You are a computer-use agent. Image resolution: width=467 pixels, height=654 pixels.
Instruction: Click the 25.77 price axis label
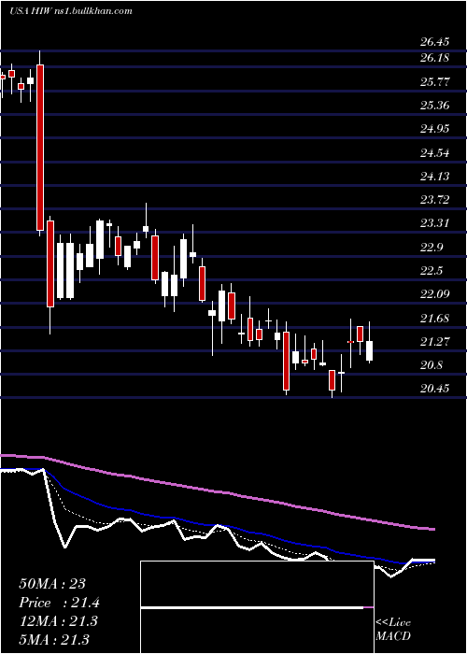click(434, 82)
